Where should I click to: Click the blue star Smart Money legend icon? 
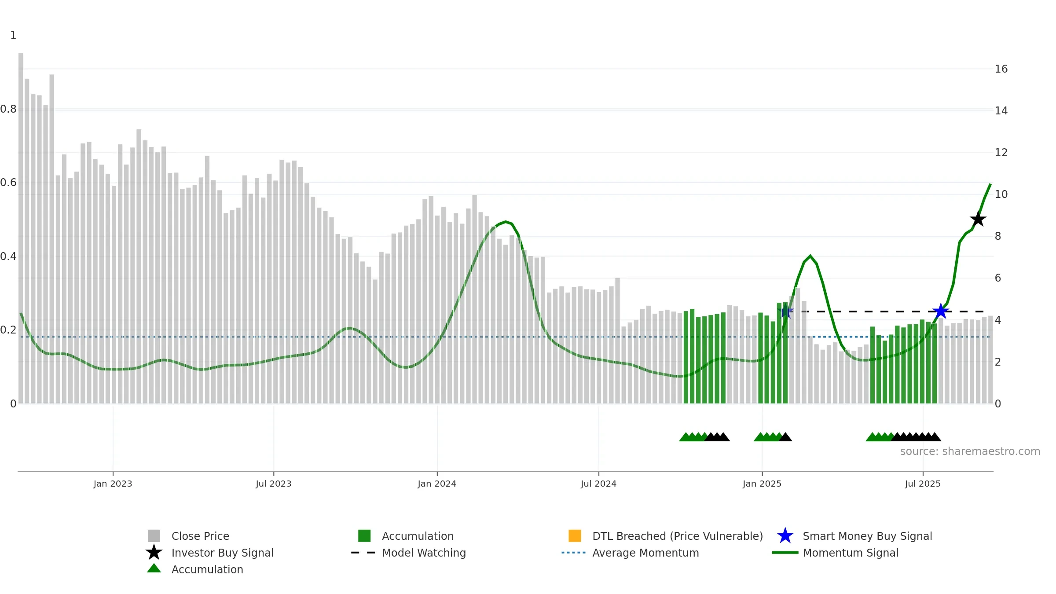click(785, 536)
